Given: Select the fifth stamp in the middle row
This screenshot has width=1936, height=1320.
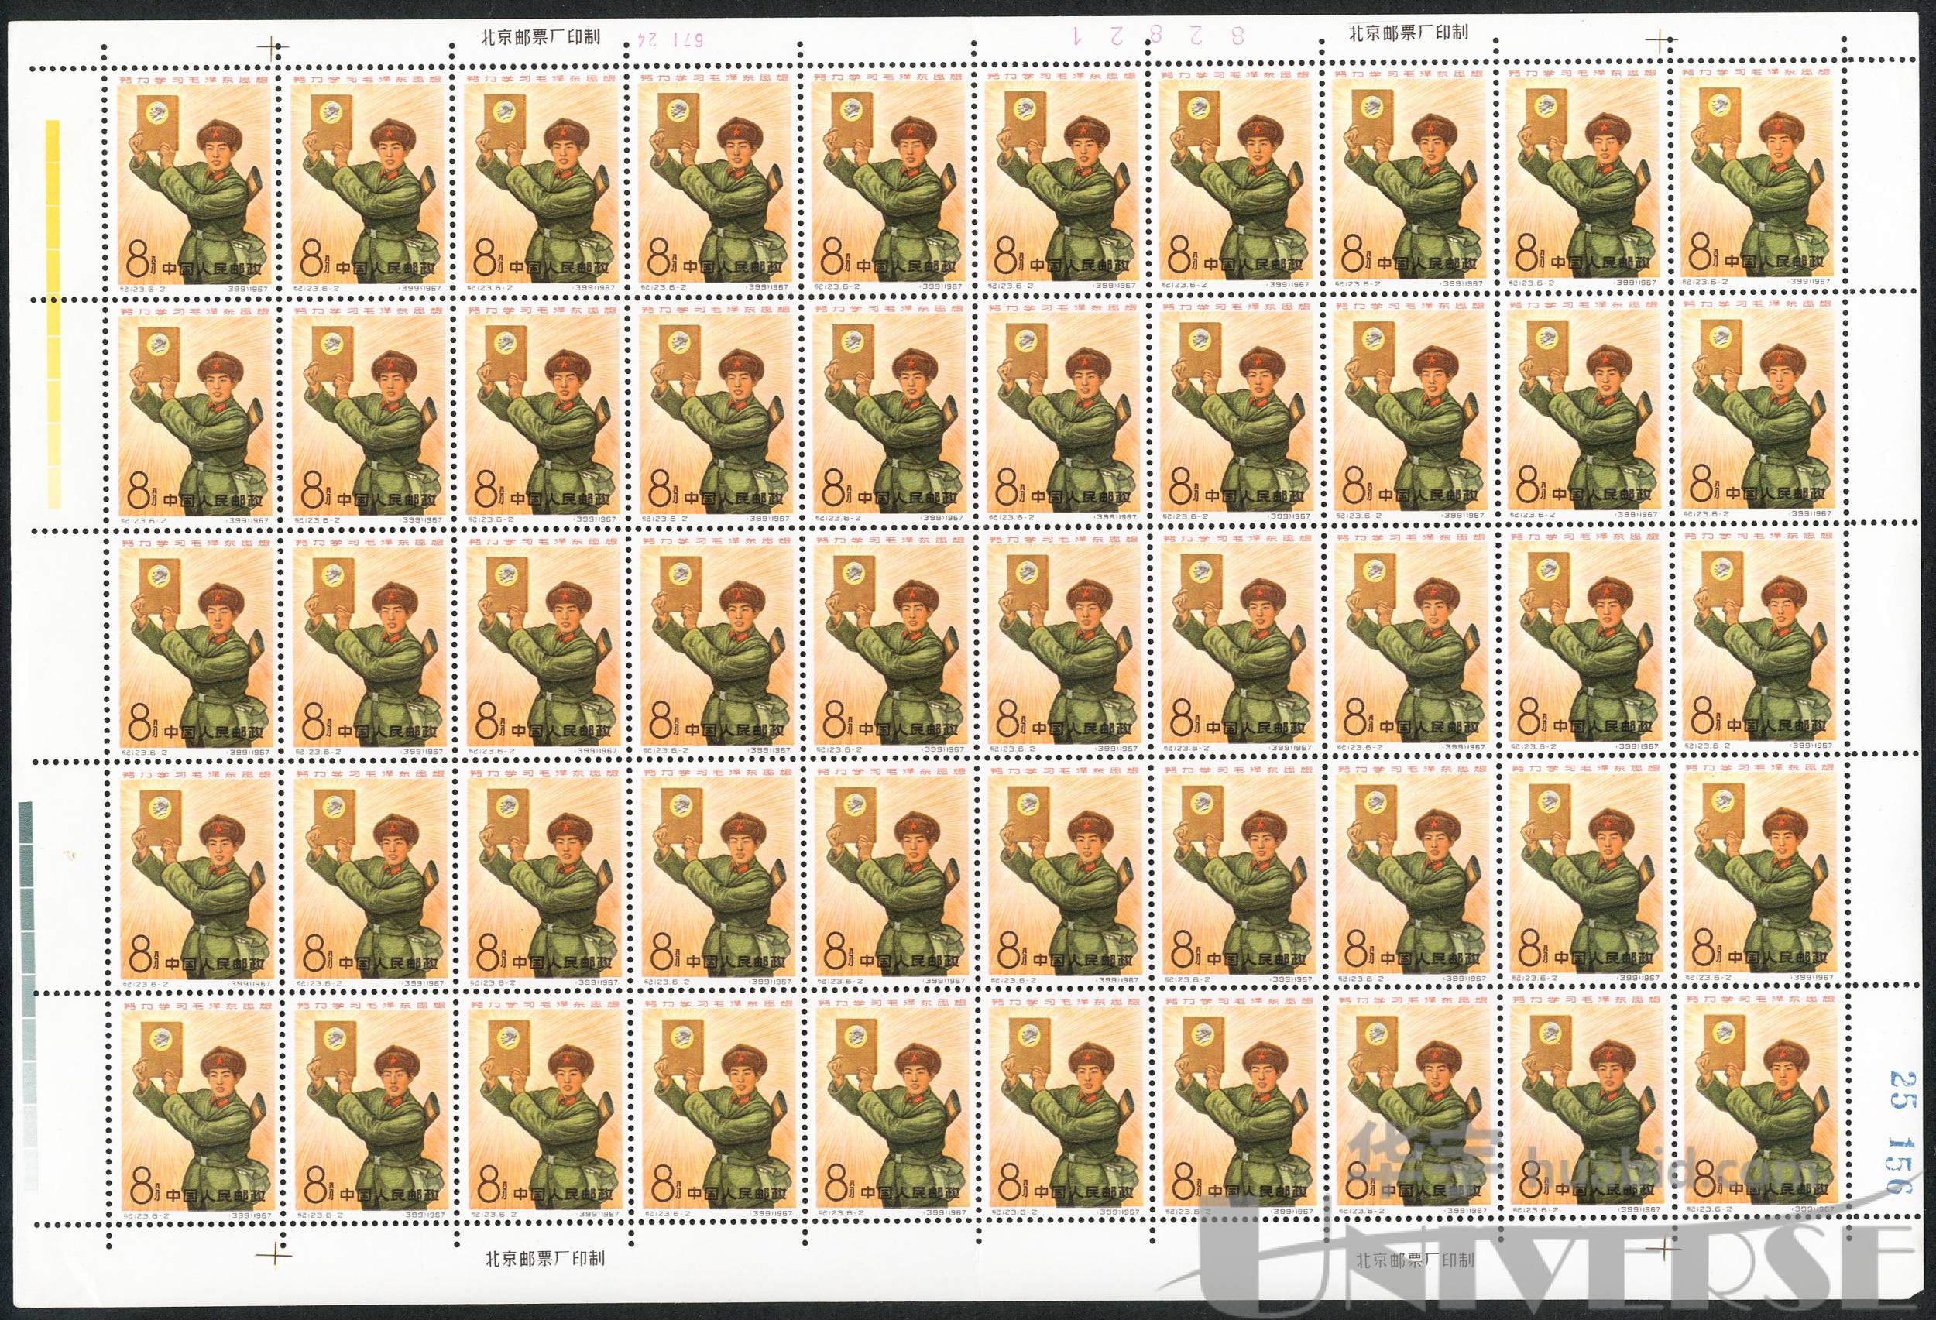Looking at the screenshot, I should tap(891, 643).
